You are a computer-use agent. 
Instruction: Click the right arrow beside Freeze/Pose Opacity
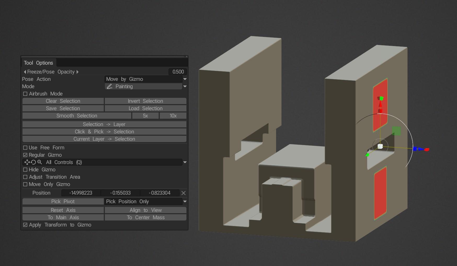[77, 72]
